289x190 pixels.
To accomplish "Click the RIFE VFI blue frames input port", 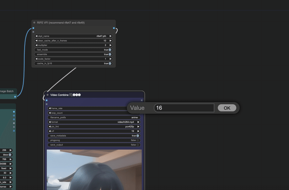I will tap(33, 28).
